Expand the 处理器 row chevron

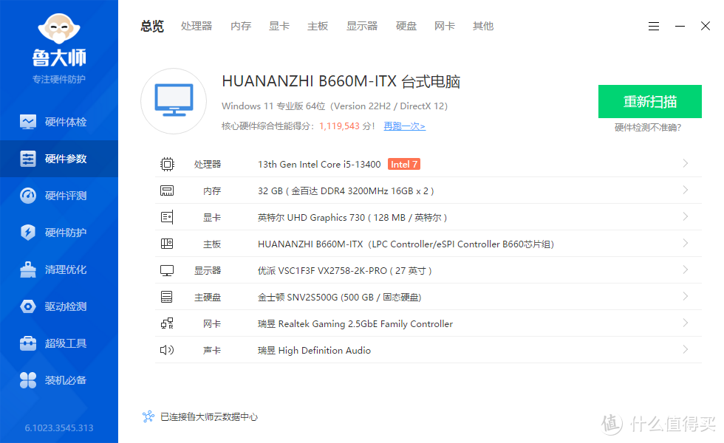point(686,163)
